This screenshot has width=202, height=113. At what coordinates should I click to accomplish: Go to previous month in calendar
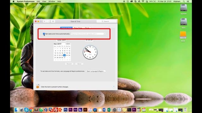[x=66, y=44]
